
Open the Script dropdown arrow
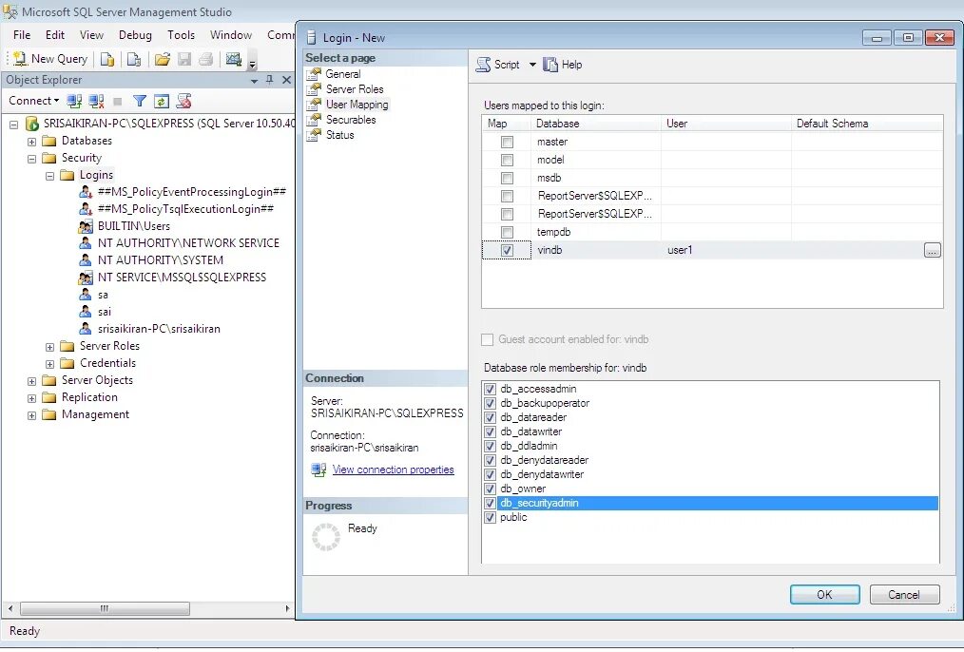(532, 65)
